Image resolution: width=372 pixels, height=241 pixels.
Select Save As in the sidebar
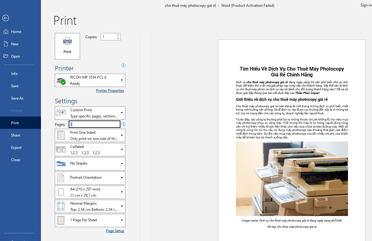tap(17, 98)
